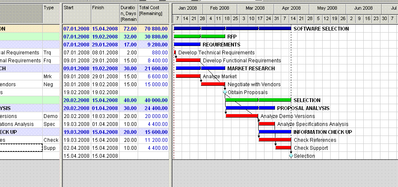Select the red Negotiate with Vendors bar
This screenshot has width=398, height=187.
pos(213,84)
